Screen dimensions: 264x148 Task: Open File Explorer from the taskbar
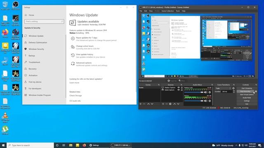tap(71, 145)
